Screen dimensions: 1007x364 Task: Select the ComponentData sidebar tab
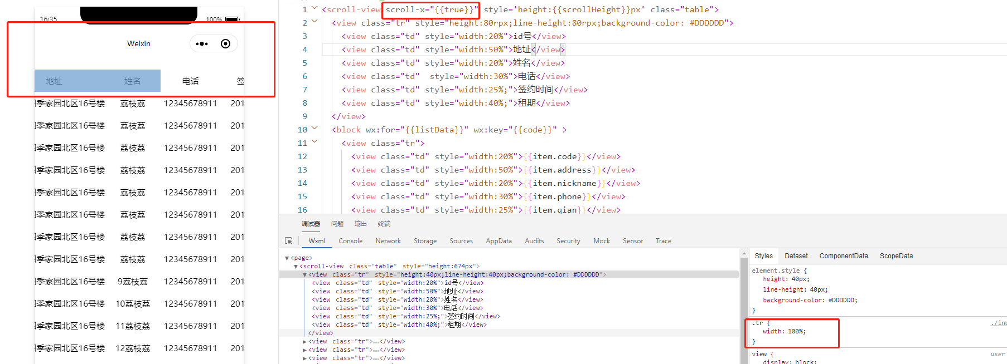click(x=843, y=256)
